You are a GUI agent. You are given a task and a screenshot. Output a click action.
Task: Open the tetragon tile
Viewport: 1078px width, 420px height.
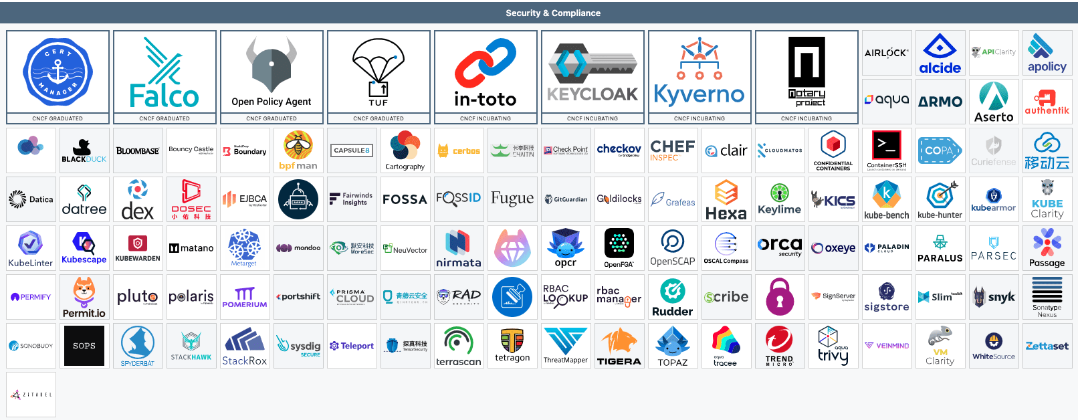pos(512,346)
